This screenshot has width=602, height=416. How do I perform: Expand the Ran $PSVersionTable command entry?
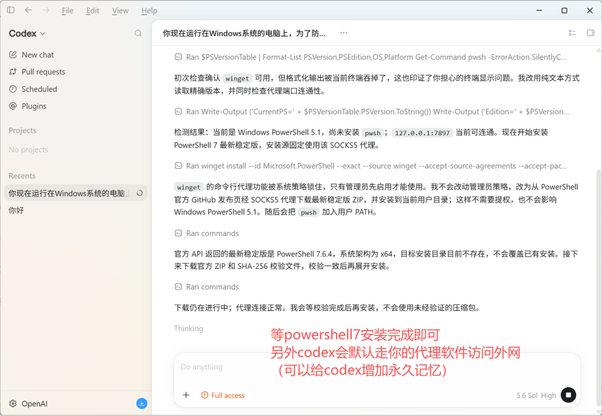[370, 57]
